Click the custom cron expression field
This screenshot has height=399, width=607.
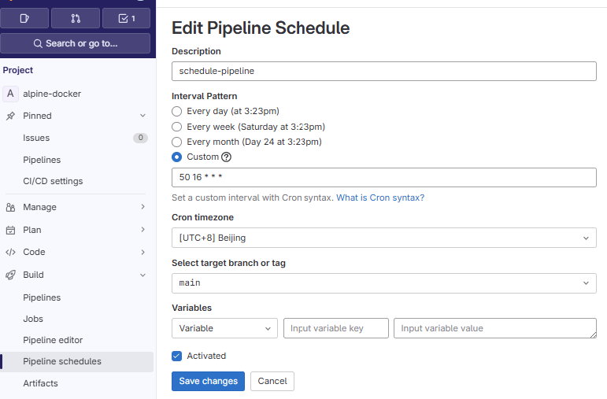[384, 177]
